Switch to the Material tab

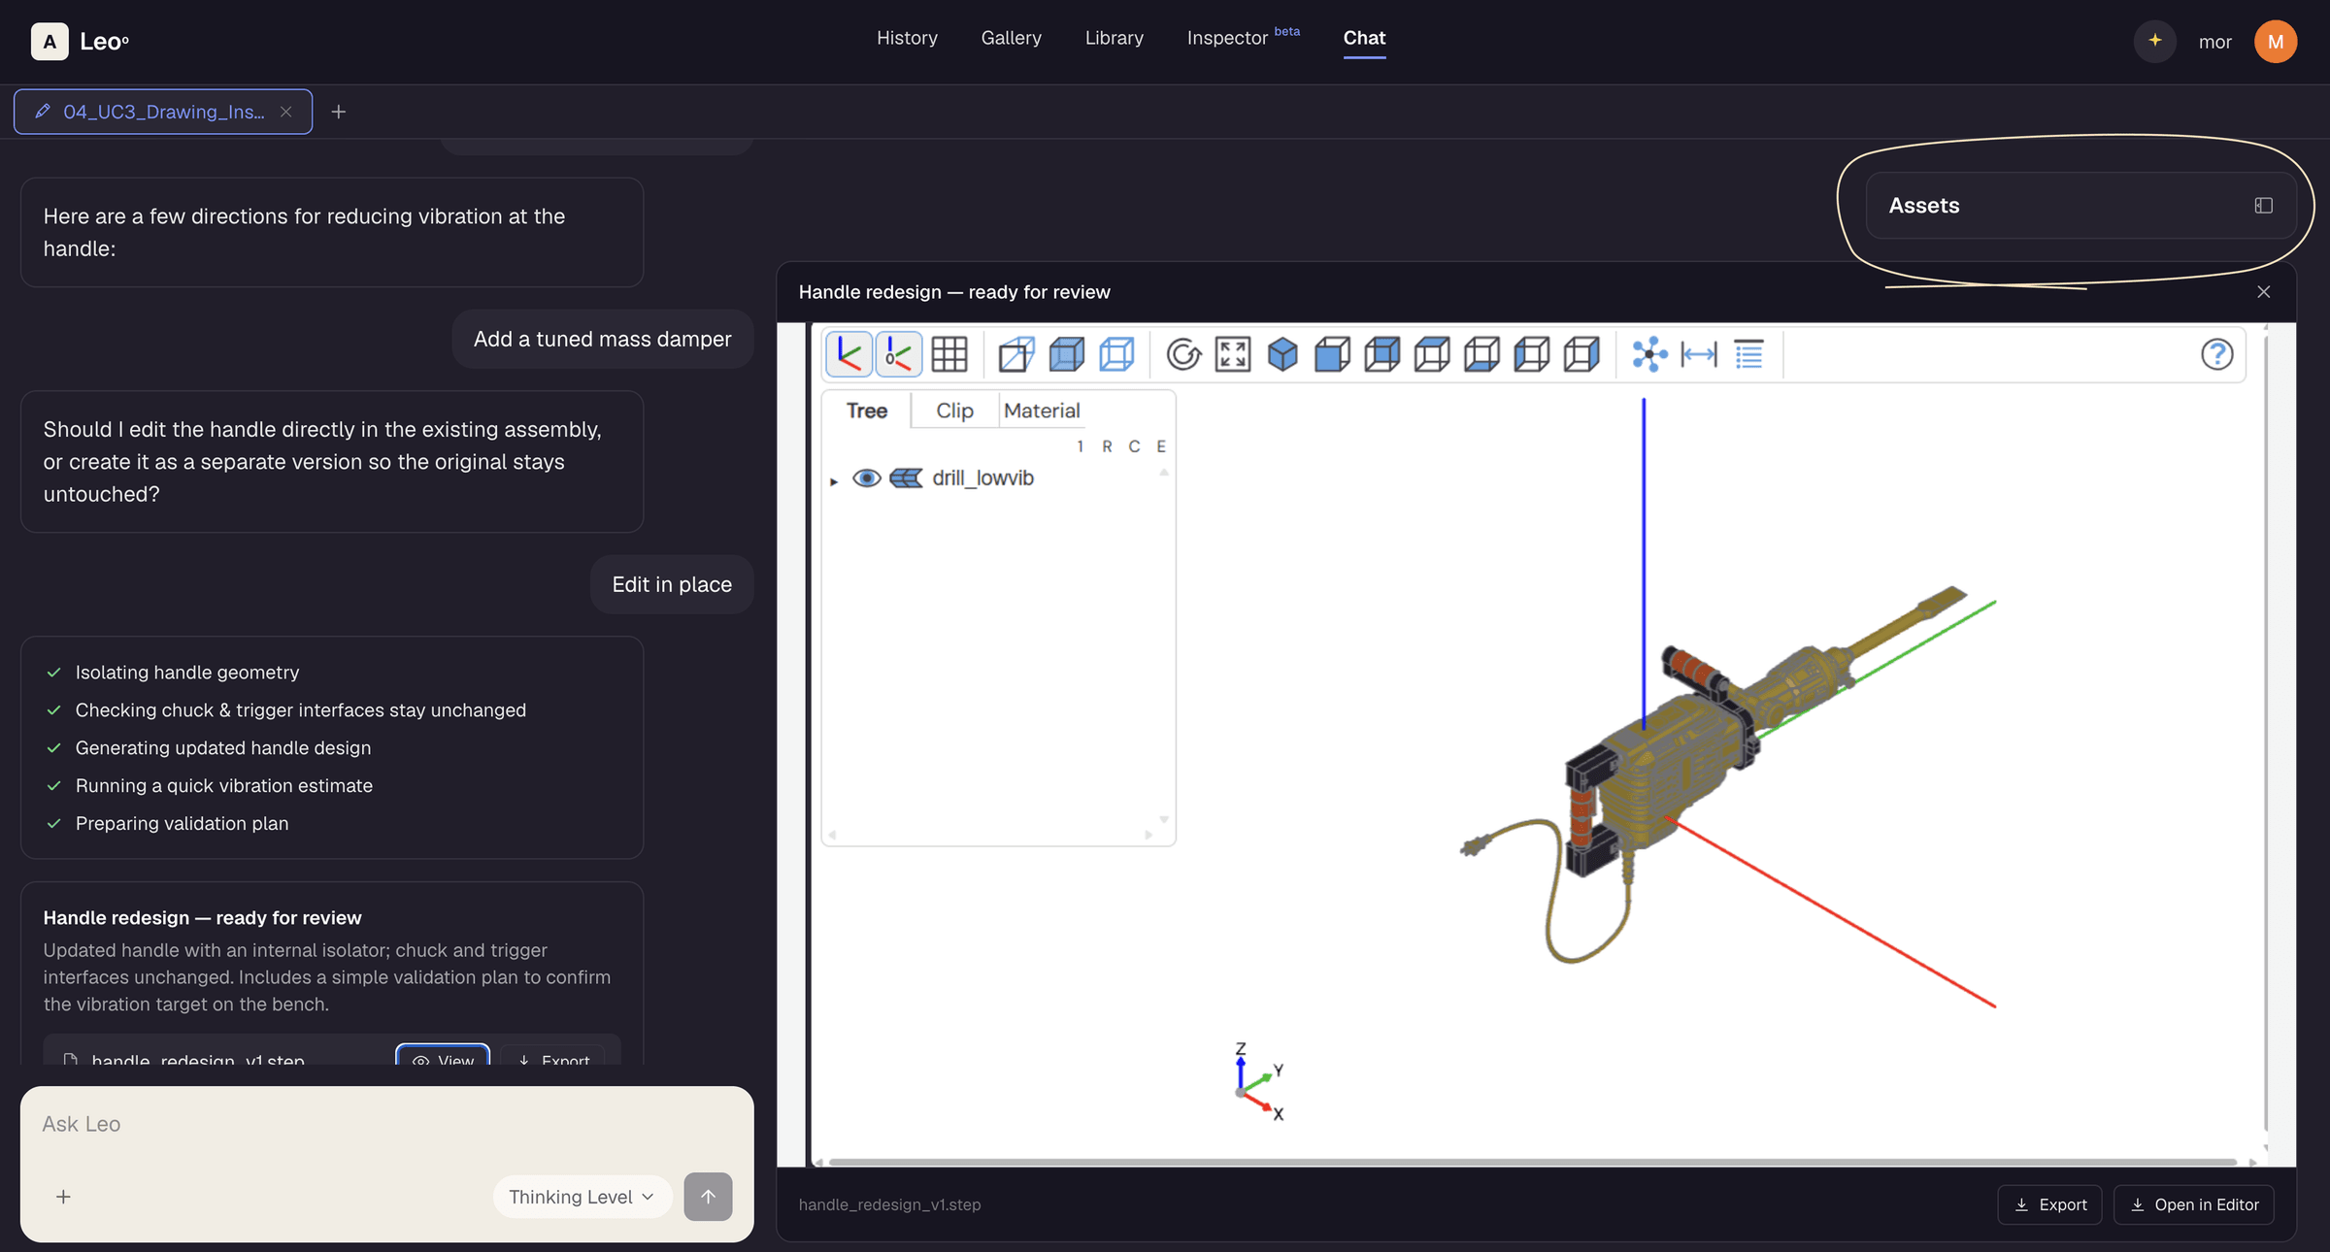pos(1042,411)
